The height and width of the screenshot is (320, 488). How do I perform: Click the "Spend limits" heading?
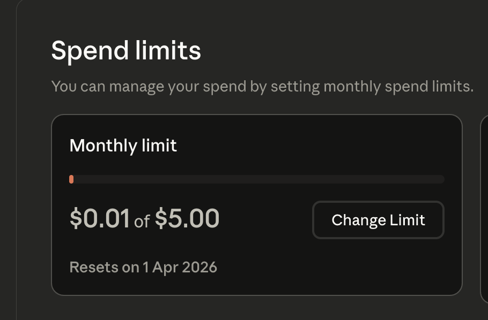coord(126,51)
